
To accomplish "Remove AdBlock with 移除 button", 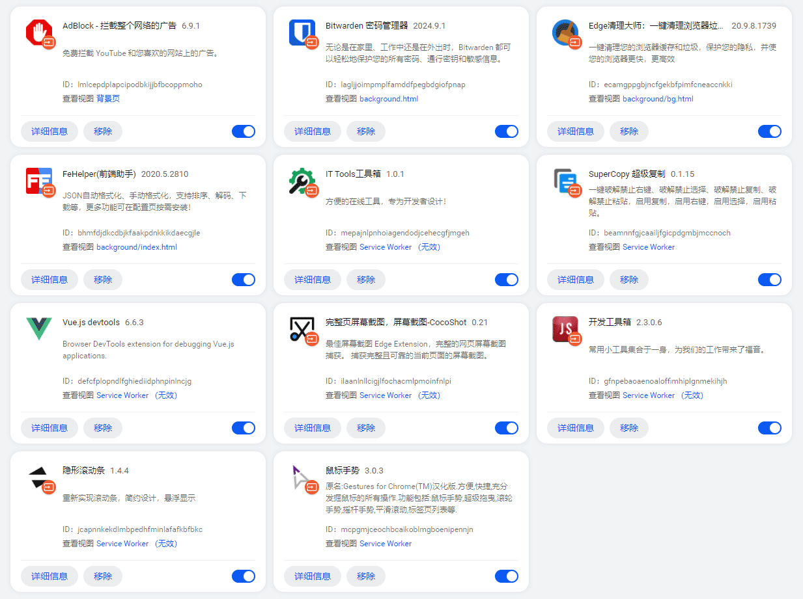I will 103,131.
